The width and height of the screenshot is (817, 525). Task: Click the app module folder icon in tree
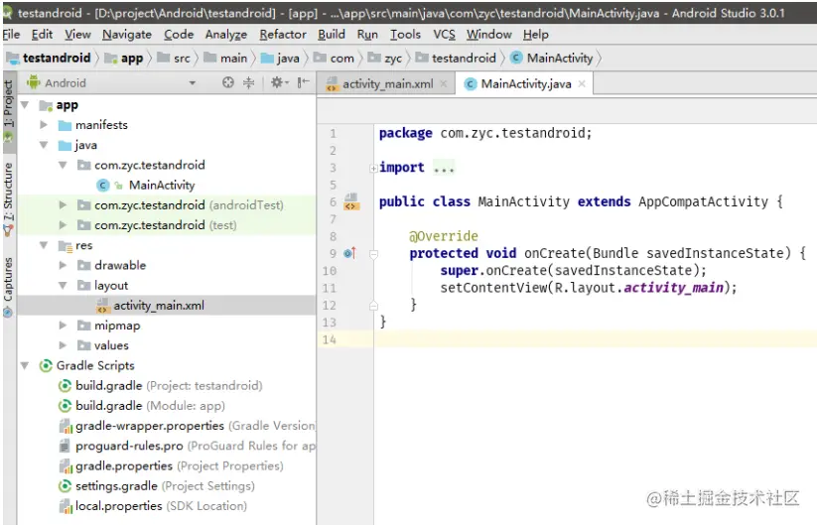pyautogui.click(x=46, y=106)
